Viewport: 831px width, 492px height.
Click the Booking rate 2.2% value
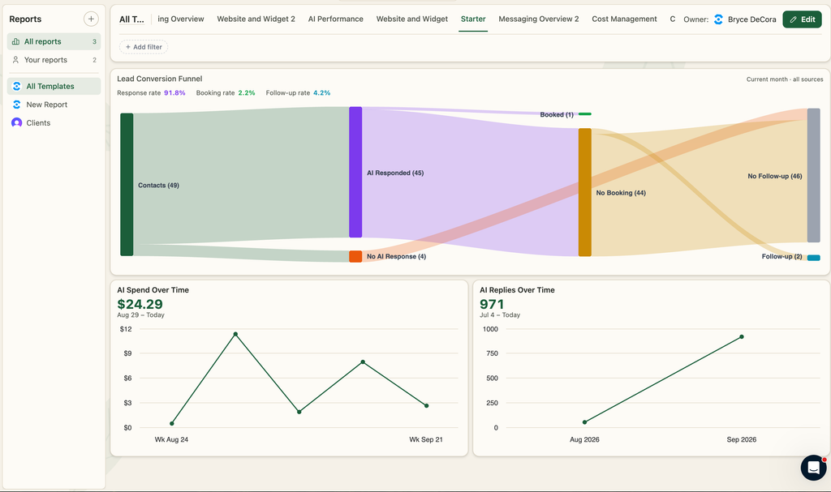tap(247, 92)
